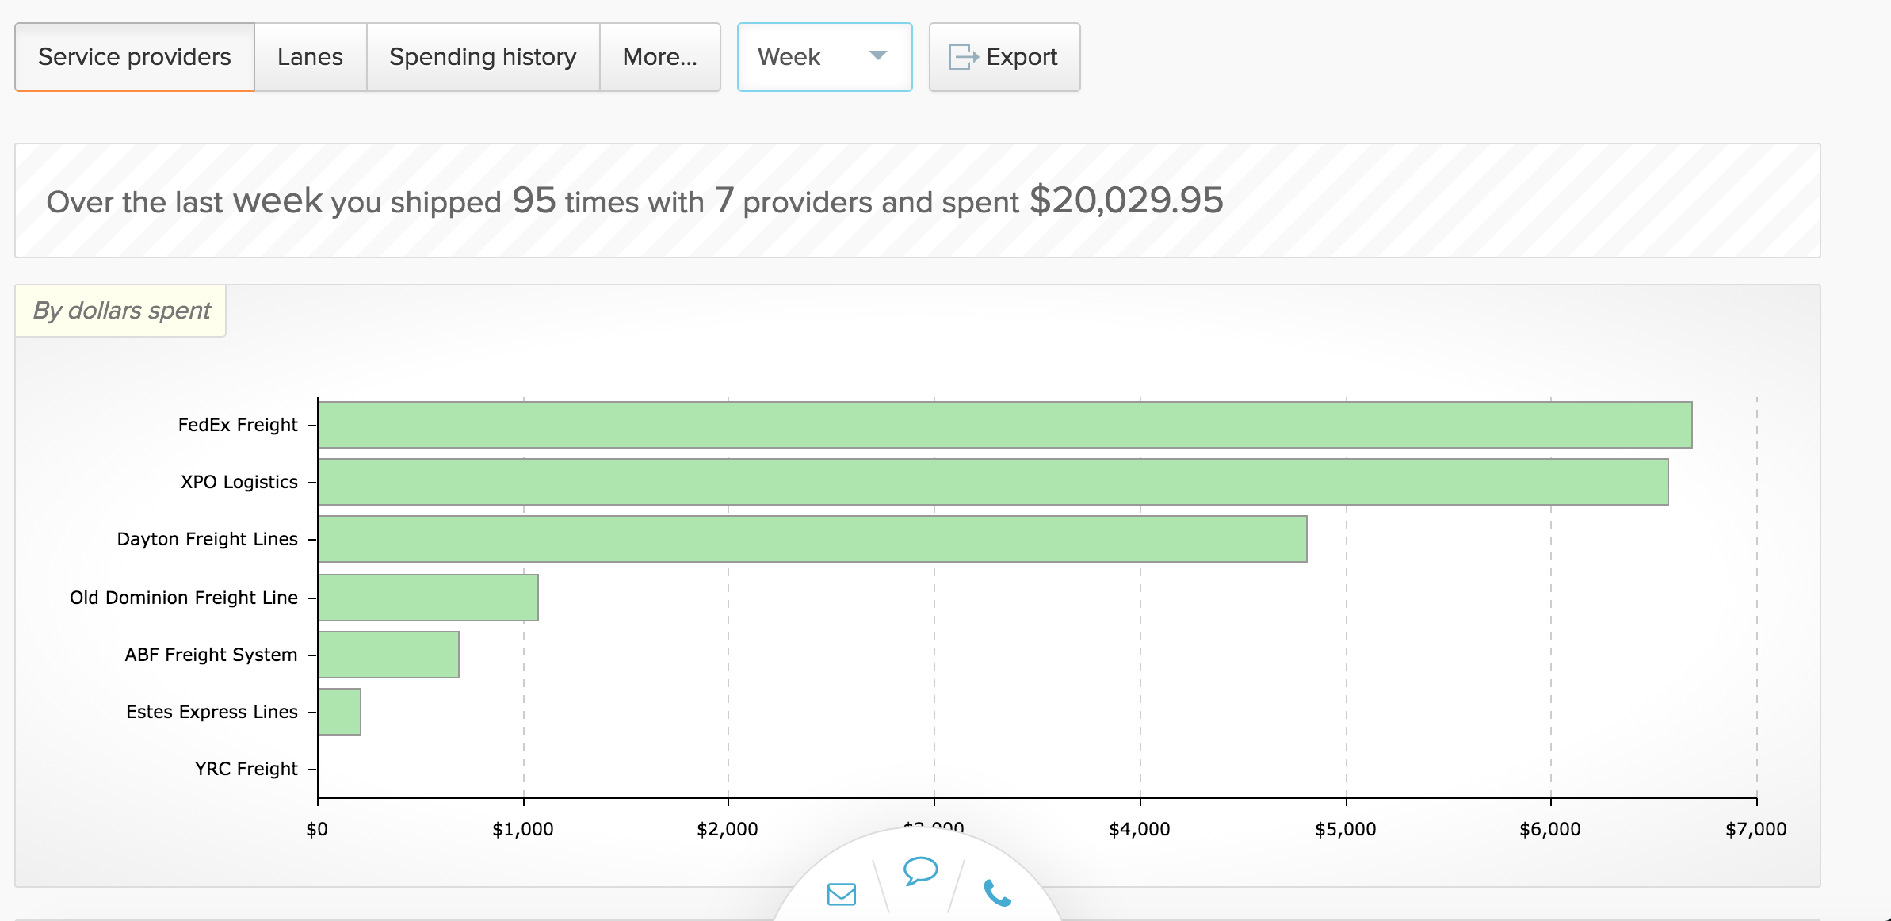Viewport: 1891px width, 921px height.
Task: Click the XPO Logistics bar
Action: [x=993, y=482]
